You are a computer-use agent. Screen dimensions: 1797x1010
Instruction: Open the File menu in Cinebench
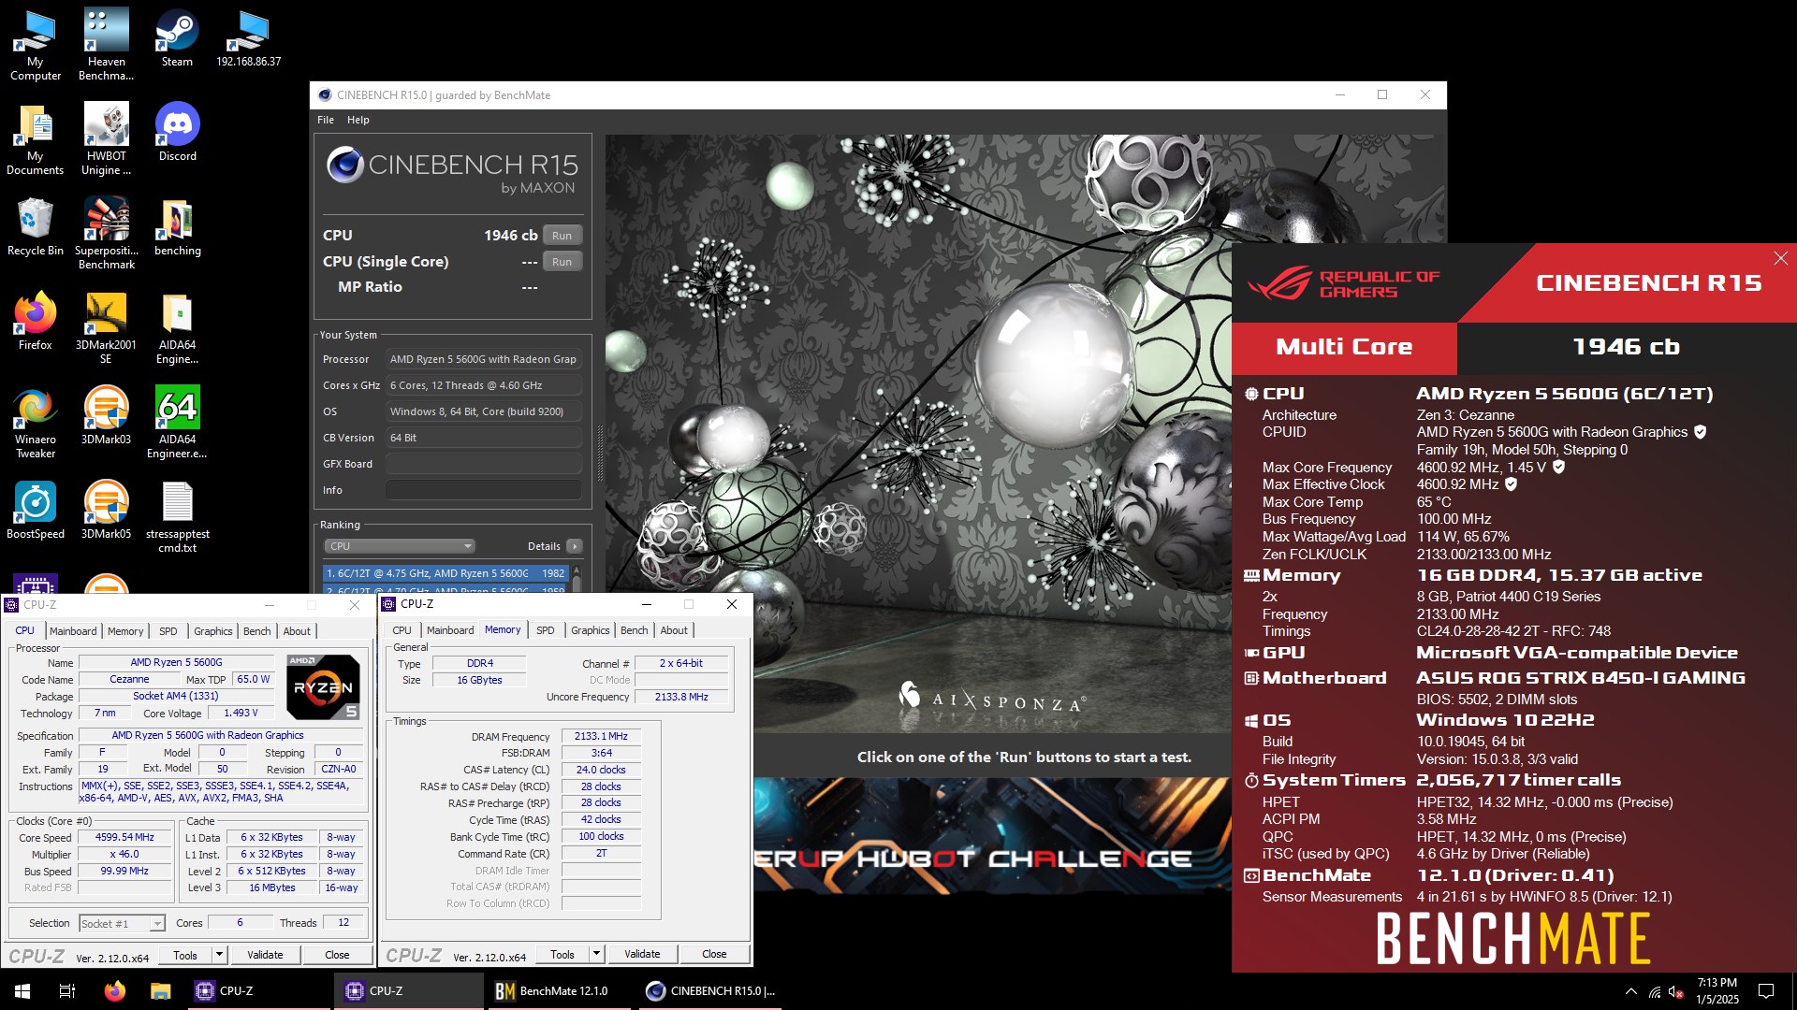pyautogui.click(x=326, y=120)
